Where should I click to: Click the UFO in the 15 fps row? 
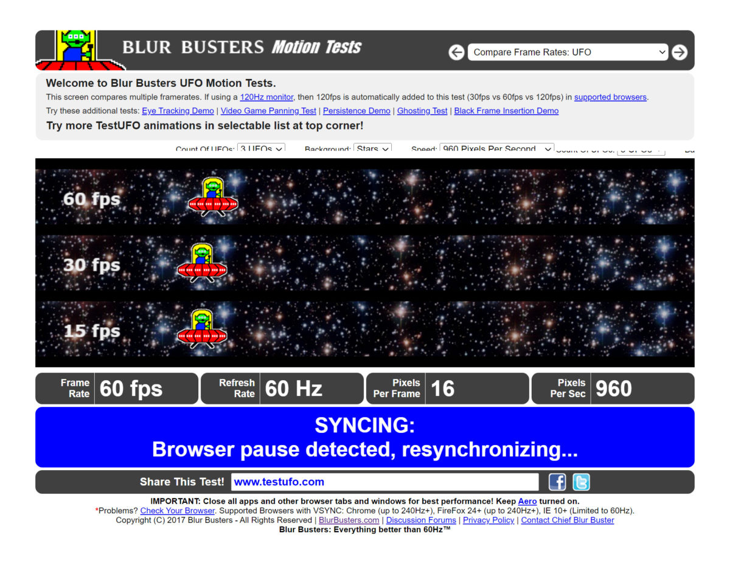[202, 328]
